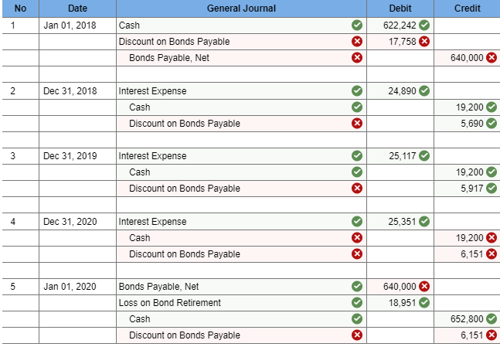Click the red X on entry 1's Bonds Payable, Net account
Viewport: 500px width, 347px height.
[357, 58]
